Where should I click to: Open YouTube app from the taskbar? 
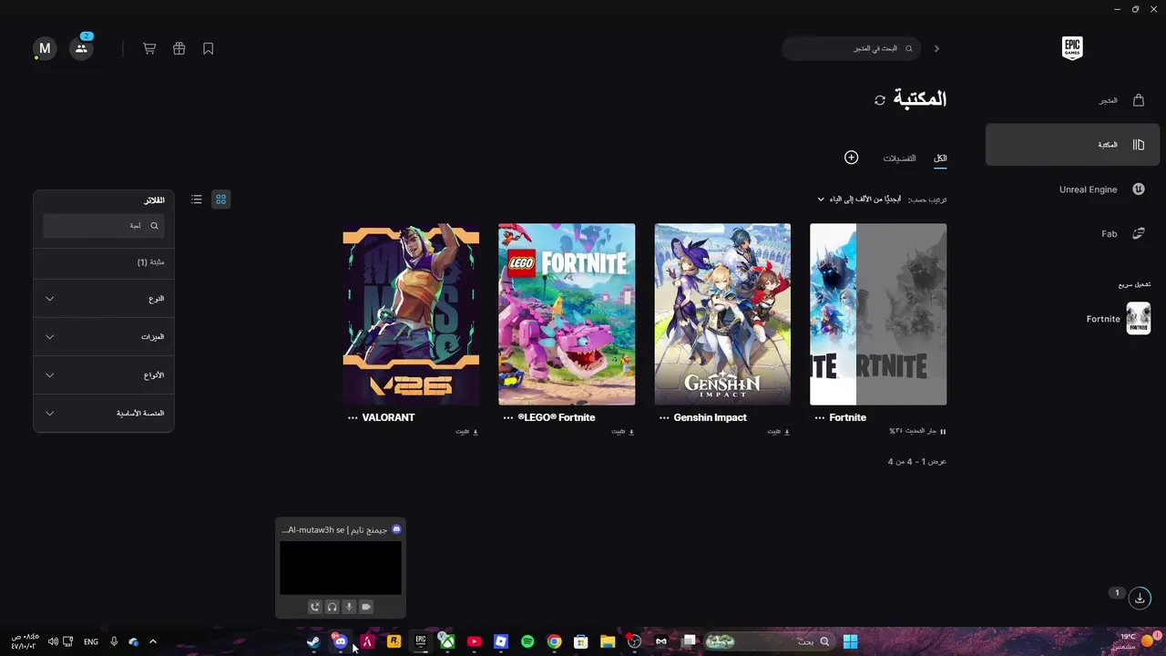pos(474,641)
